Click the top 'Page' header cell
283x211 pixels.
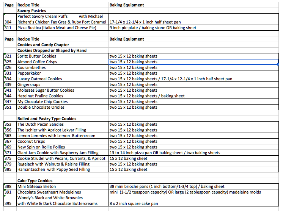pyautogui.click(x=10, y=5)
